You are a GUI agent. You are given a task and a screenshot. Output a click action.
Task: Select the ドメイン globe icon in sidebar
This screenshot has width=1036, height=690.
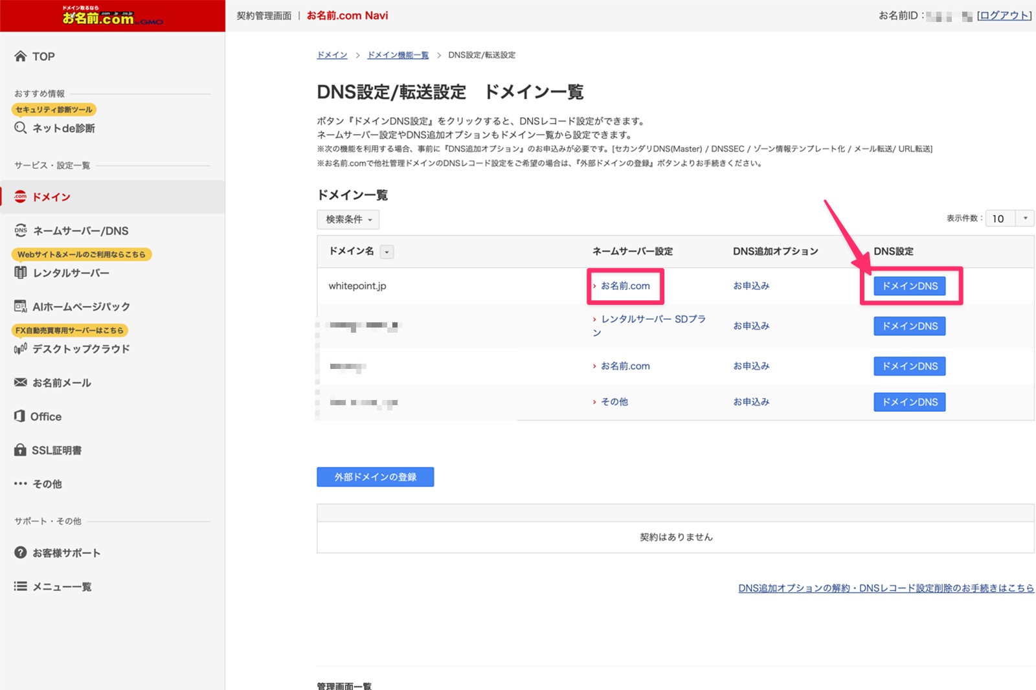pos(21,197)
